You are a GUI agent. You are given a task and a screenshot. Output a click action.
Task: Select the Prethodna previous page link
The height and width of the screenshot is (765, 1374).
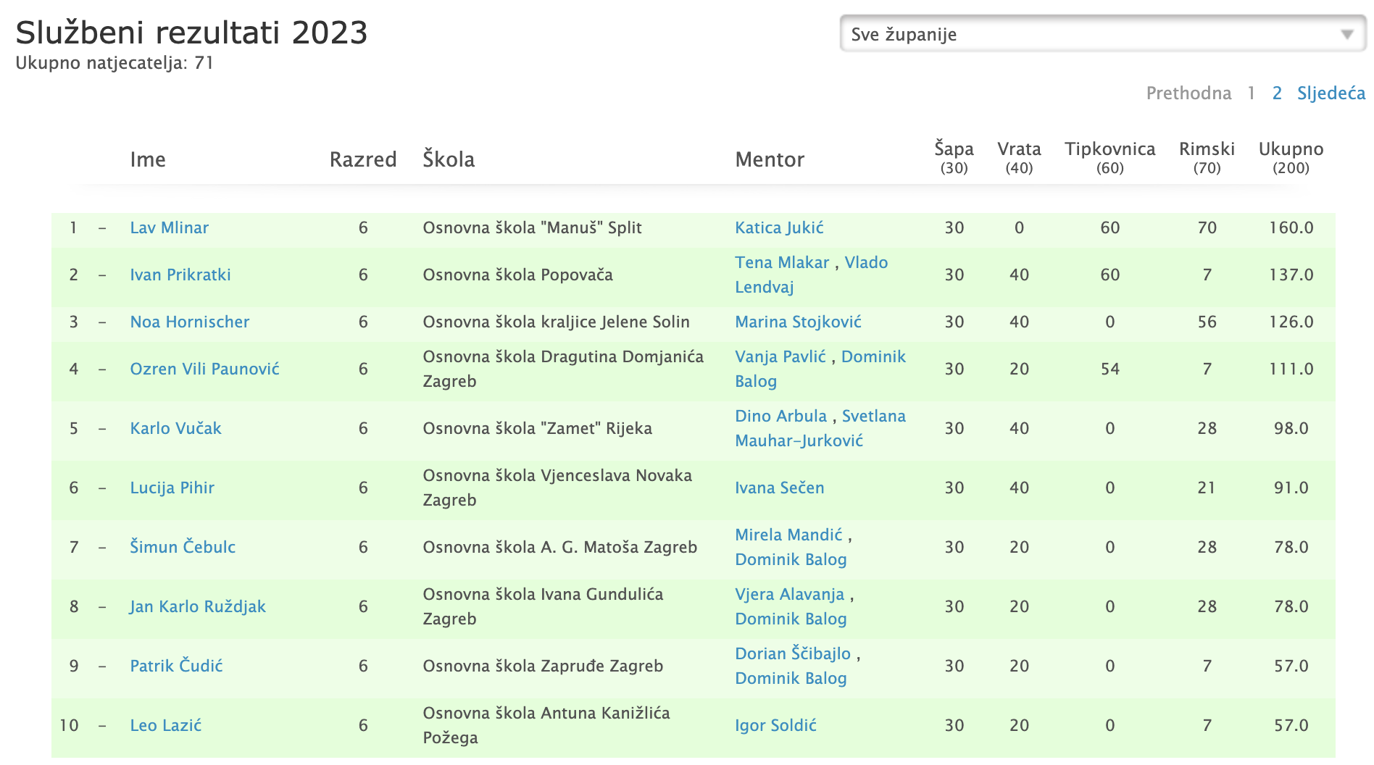click(x=1188, y=93)
